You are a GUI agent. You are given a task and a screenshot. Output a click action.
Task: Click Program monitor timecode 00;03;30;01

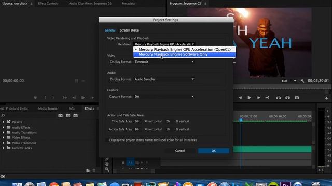point(318,81)
